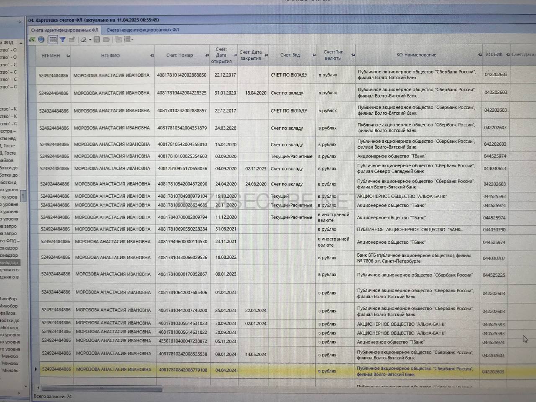This screenshot has height=402, width=536.
Task: Click opening date 18.08.2022
Action: tap(226, 258)
